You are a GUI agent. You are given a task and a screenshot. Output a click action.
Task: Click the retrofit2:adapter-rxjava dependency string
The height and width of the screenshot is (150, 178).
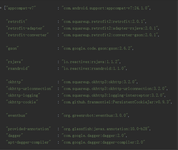110,28
